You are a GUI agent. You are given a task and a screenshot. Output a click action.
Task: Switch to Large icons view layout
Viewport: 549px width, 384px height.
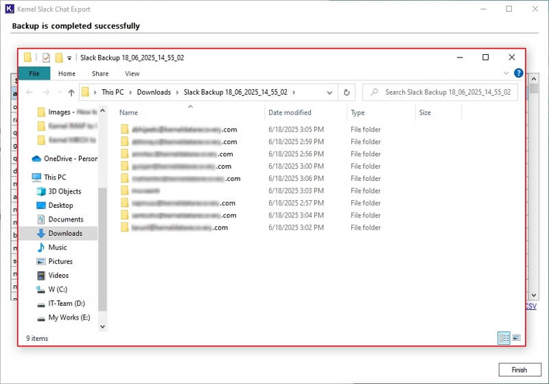click(516, 338)
